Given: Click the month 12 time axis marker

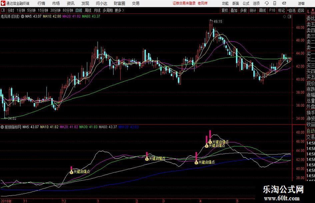Looking at the screenshot, I should click(x=64, y=201).
